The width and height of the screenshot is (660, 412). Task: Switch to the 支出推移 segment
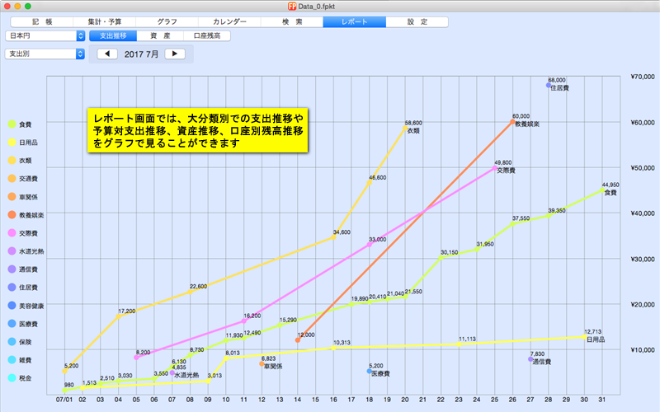113,36
